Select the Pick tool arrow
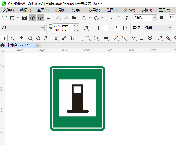The width and height of the screenshot is (176, 145). (4, 38)
